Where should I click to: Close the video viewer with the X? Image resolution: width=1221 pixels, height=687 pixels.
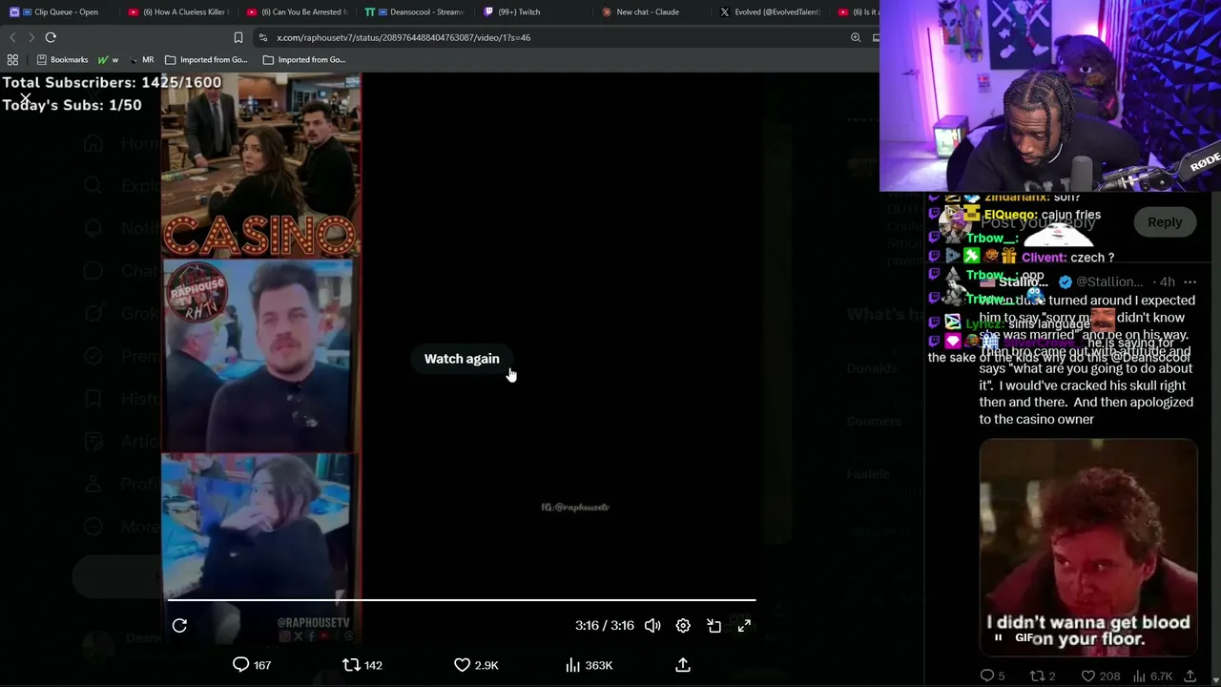click(26, 98)
